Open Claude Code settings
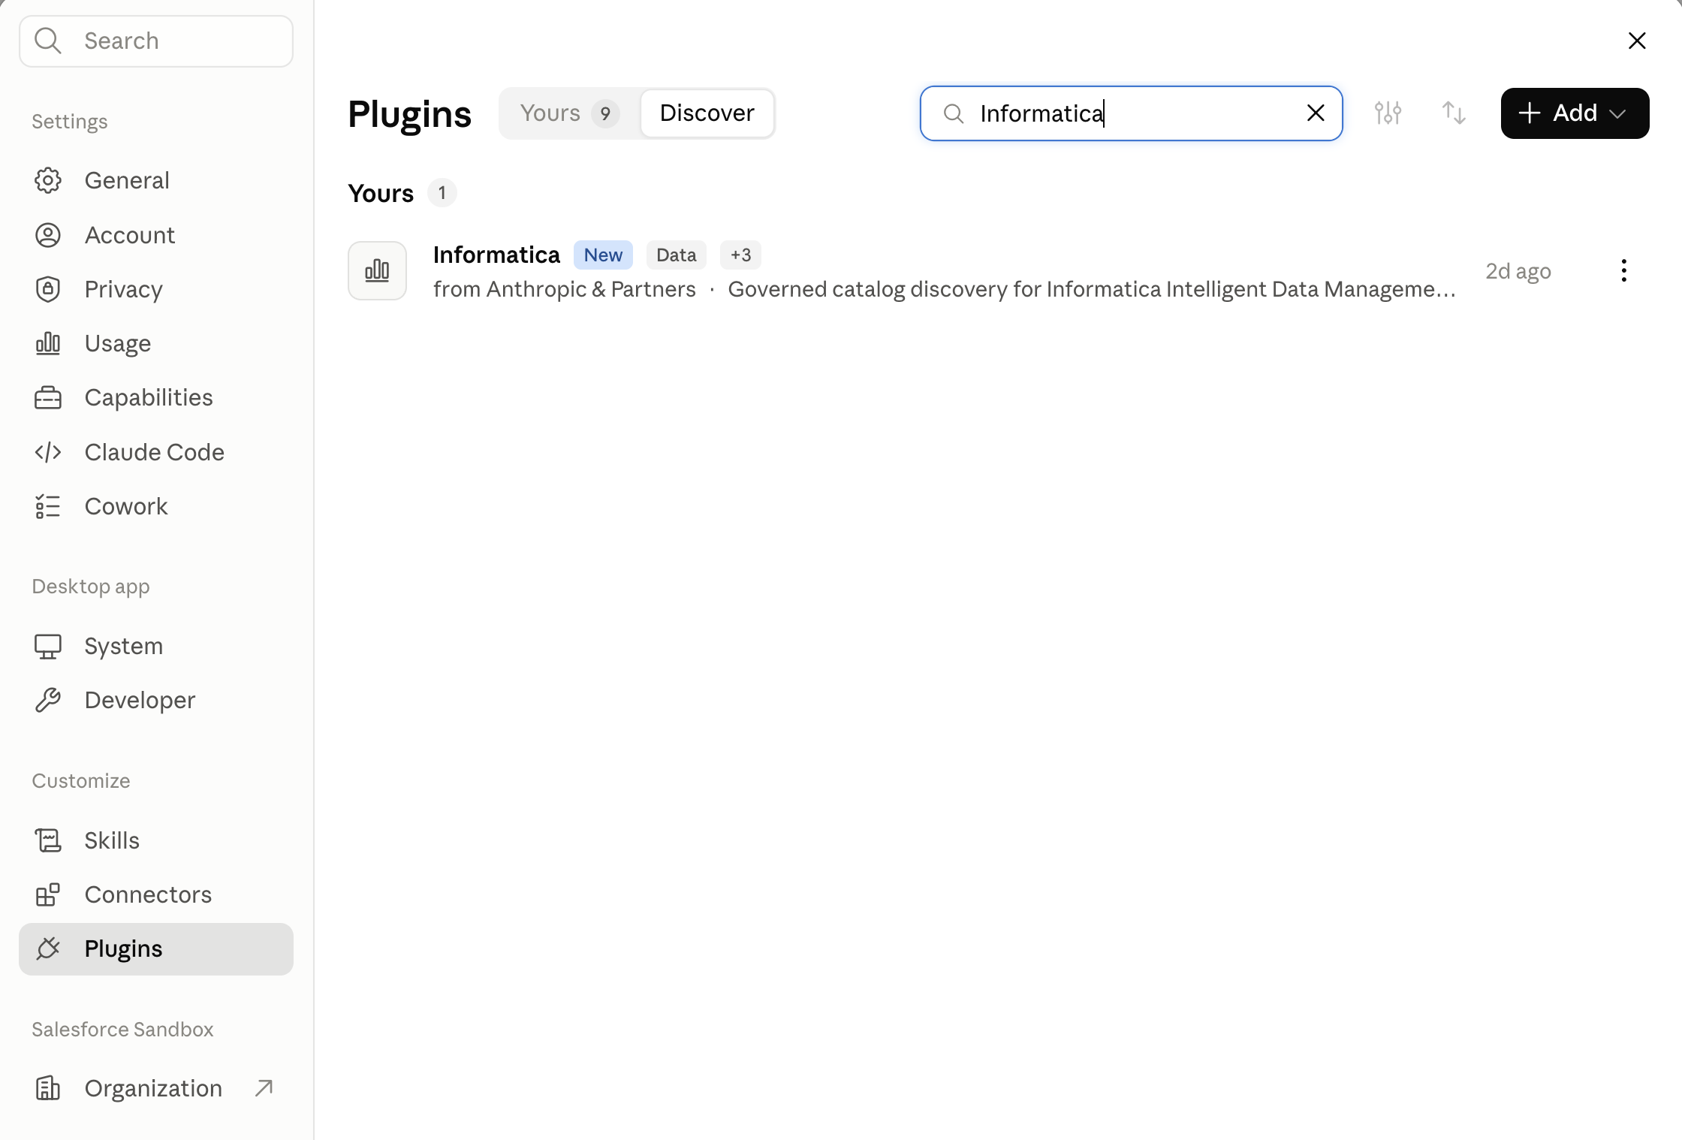This screenshot has width=1682, height=1140. (x=155, y=452)
